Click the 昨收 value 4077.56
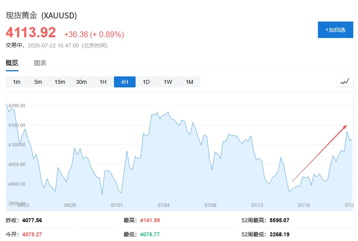358x241 pixels. [x=32, y=220]
